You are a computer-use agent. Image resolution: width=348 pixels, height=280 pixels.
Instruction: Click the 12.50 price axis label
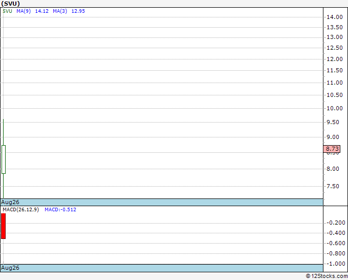(335, 48)
